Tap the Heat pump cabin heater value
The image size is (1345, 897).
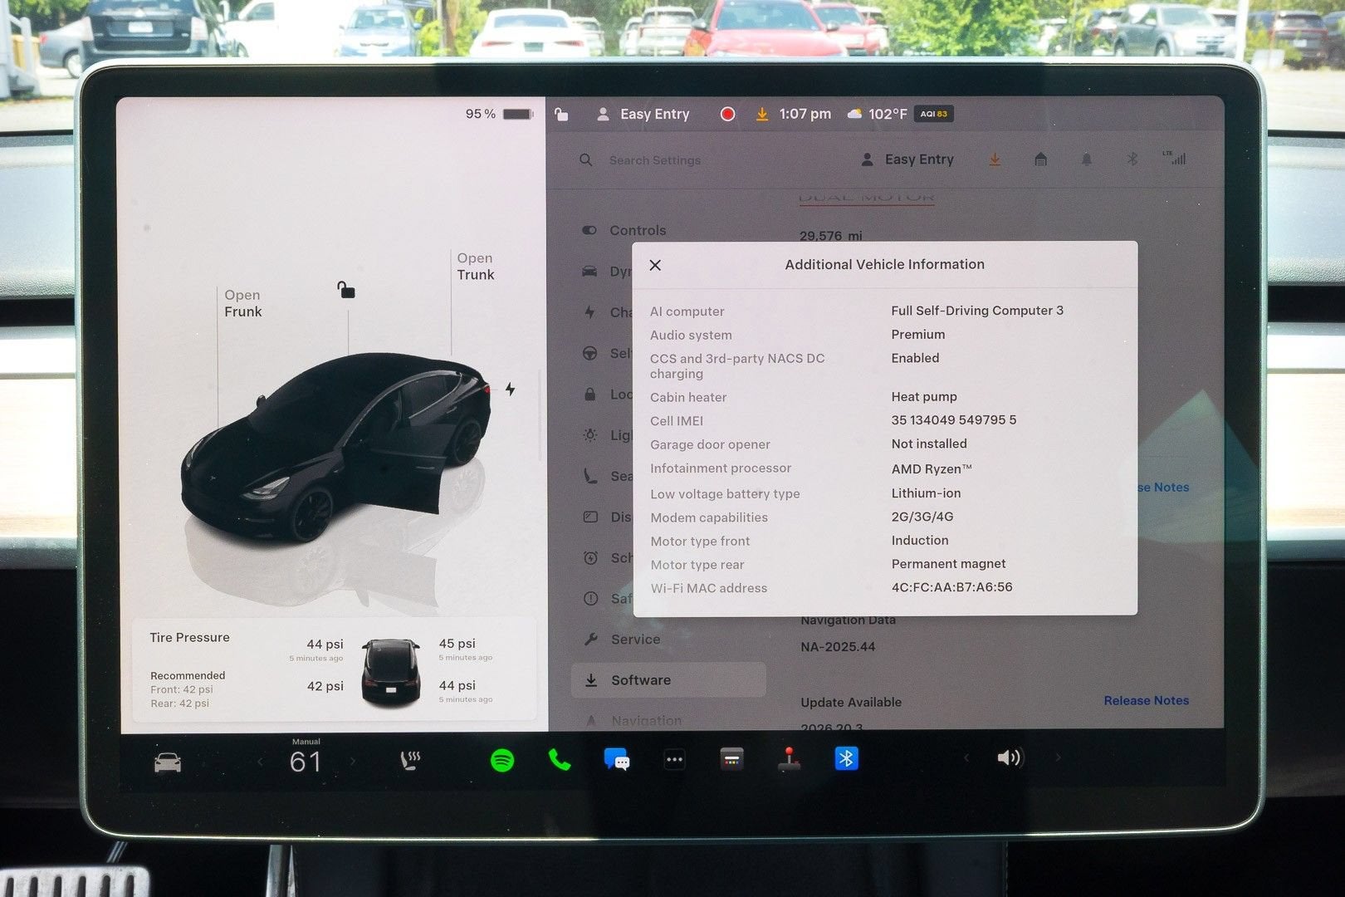(x=924, y=397)
